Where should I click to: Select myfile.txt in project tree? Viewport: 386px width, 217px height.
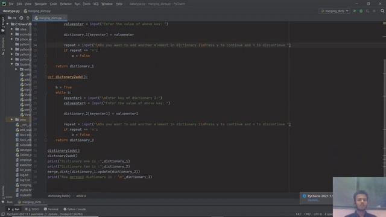pos(24,190)
